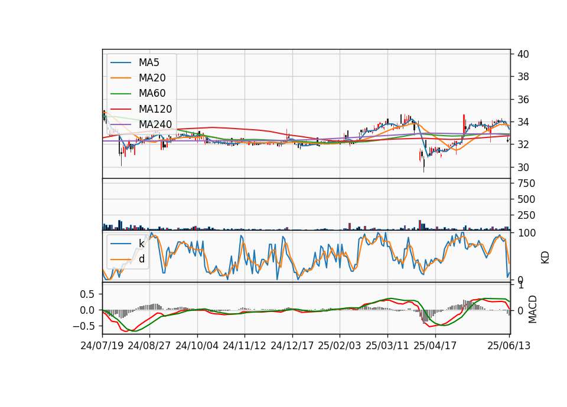Click the 24/12/17 date axis label
This screenshot has height=407, width=567.
292,346
